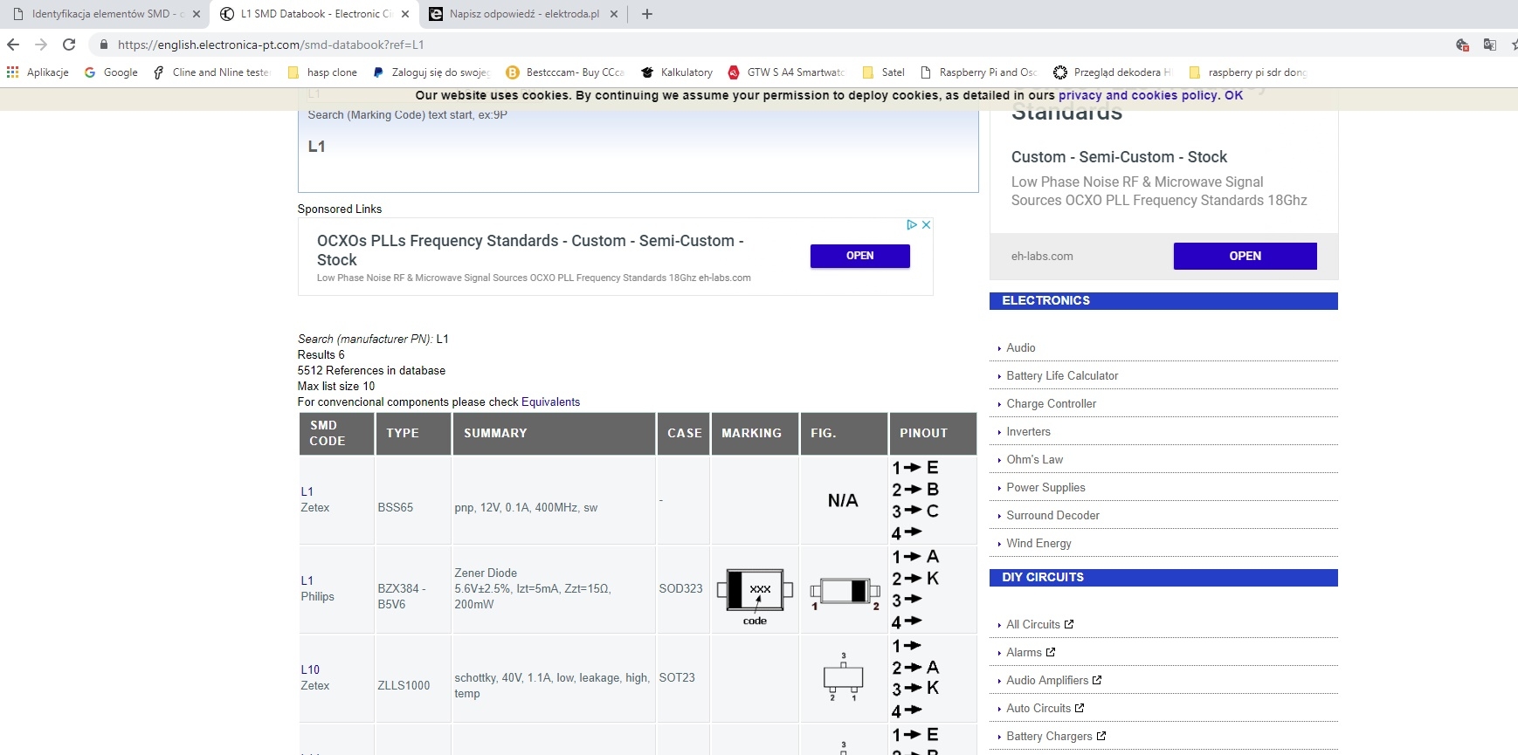
Task: Open Zaloguj się PayPal bookmark
Action: coord(431,72)
